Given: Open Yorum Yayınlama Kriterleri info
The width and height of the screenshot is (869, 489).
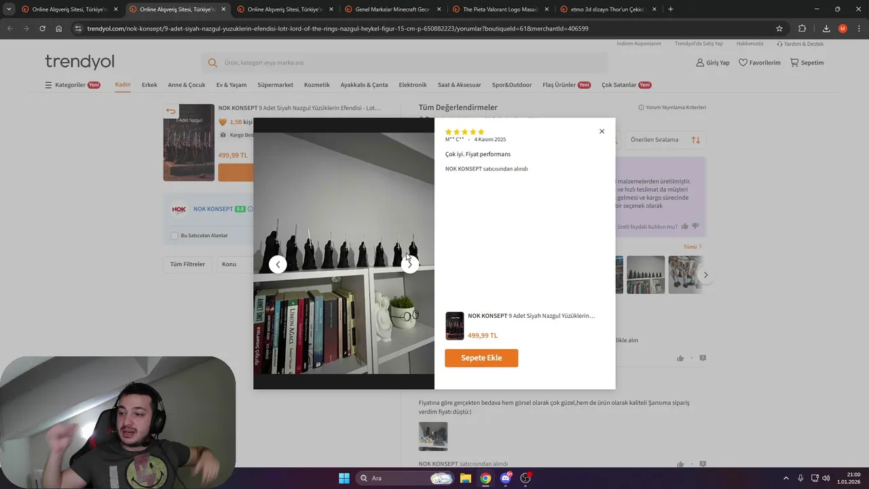Looking at the screenshot, I should click(672, 107).
